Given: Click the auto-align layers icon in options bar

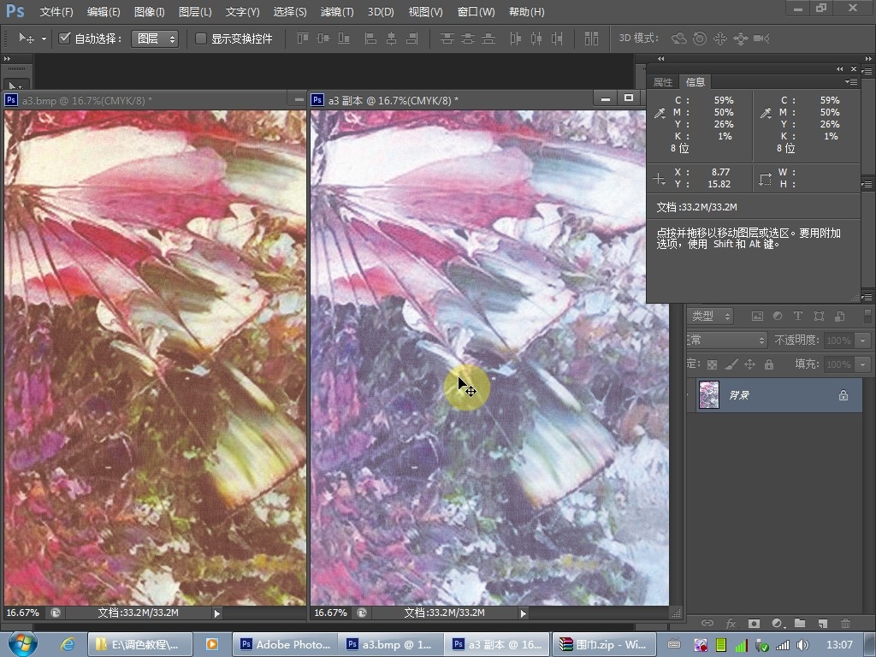Looking at the screenshot, I should [591, 38].
